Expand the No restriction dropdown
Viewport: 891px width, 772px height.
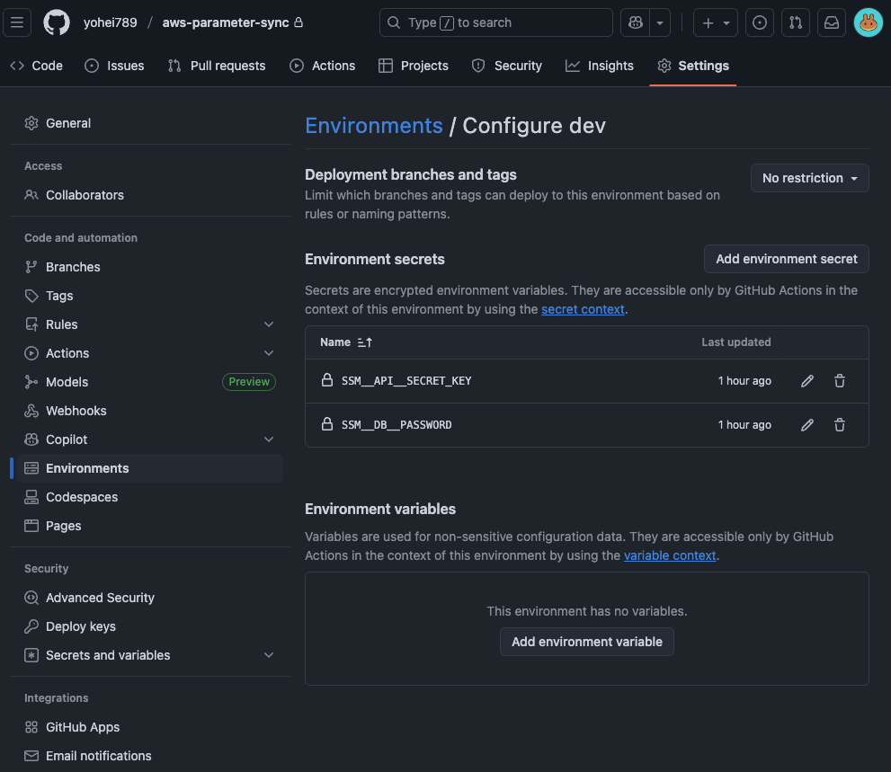point(808,178)
